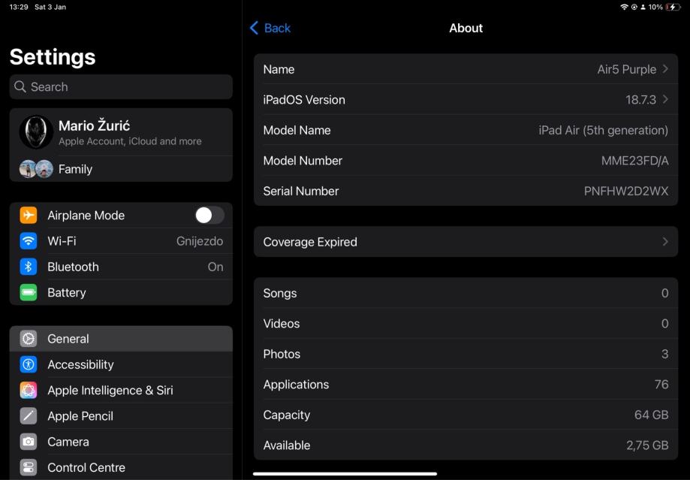This screenshot has width=690, height=480.
Task: Open Apple Intelligence & Siri settings
Action: (x=121, y=390)
